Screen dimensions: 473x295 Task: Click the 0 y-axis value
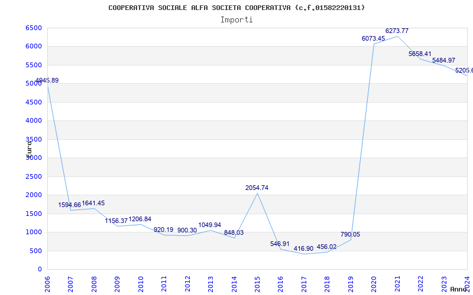point(40,270)
